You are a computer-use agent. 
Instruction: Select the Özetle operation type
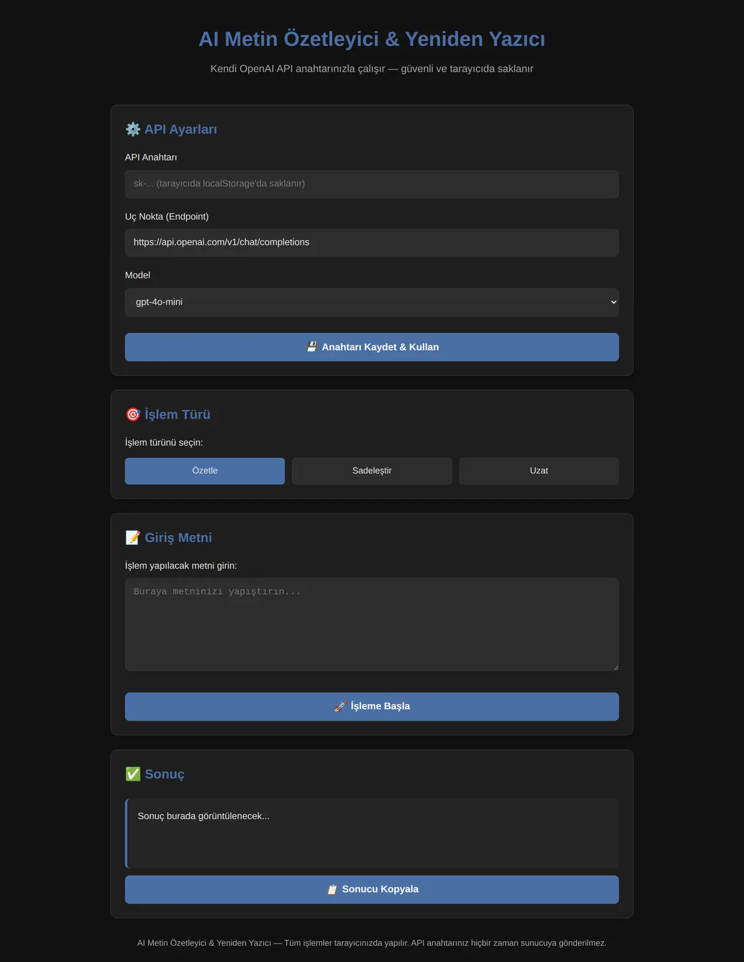(x=205, y=471)
